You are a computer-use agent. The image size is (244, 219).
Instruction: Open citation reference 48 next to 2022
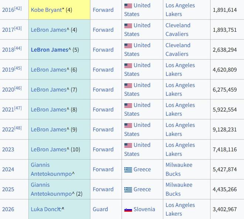[18, 128]
